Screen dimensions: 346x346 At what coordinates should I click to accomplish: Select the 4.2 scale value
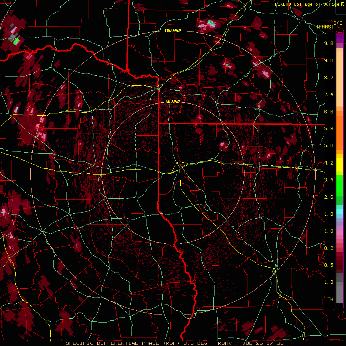point(329,163)
